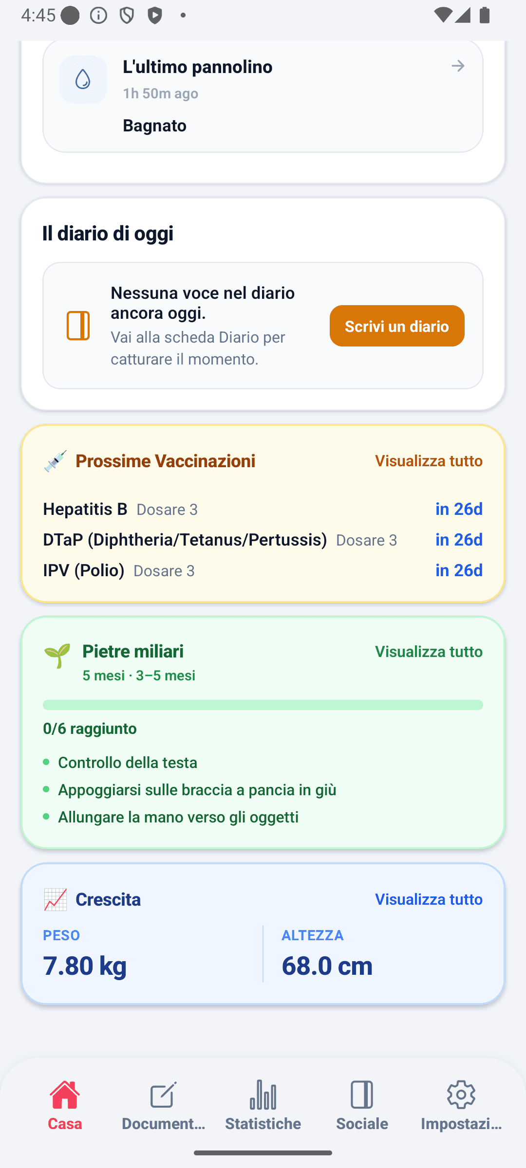Open the DTaP vaccine entry
Screen dimensions: 526x1168
[263, 540]
